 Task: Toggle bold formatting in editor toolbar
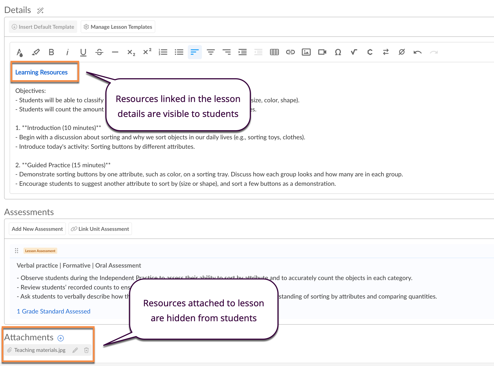tap(51, 52)
